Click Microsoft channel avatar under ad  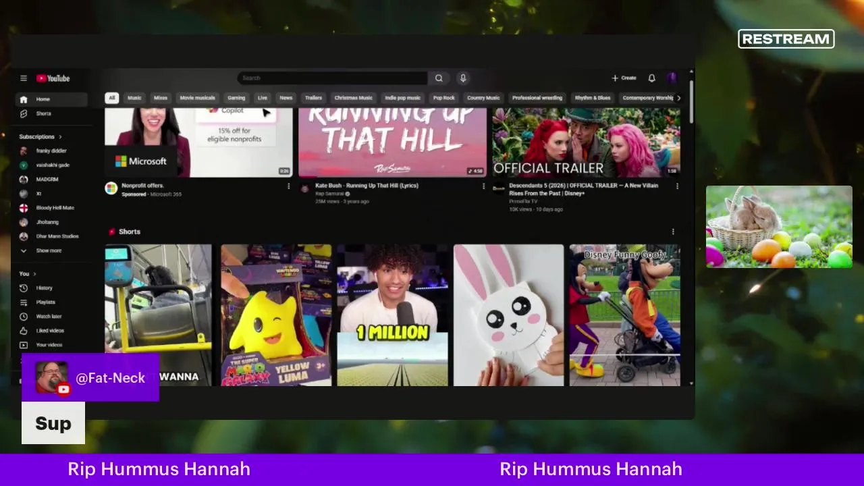[111, 188]
